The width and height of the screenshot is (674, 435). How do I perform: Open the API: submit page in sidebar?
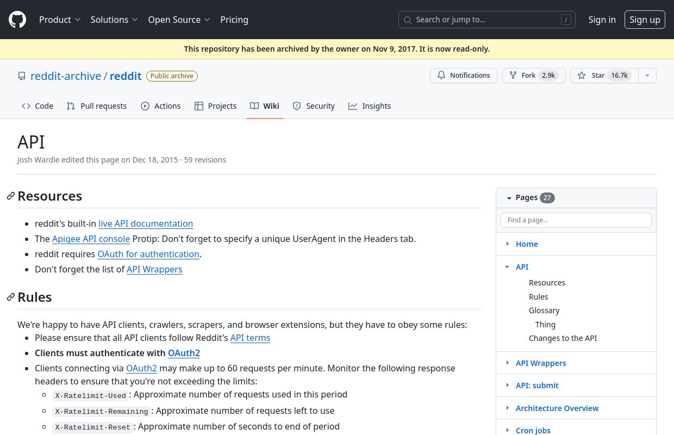point(537,386)
